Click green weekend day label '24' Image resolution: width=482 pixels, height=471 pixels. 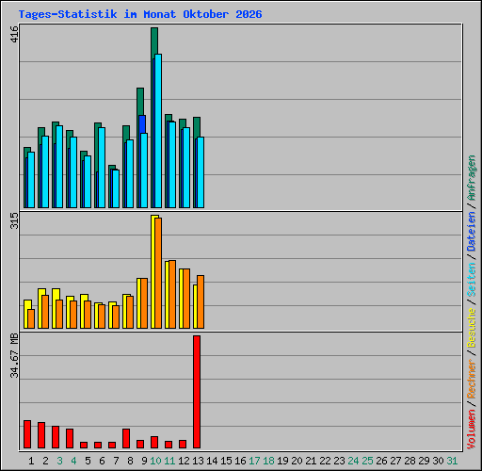pyautogui.click(x=353, y=461)
